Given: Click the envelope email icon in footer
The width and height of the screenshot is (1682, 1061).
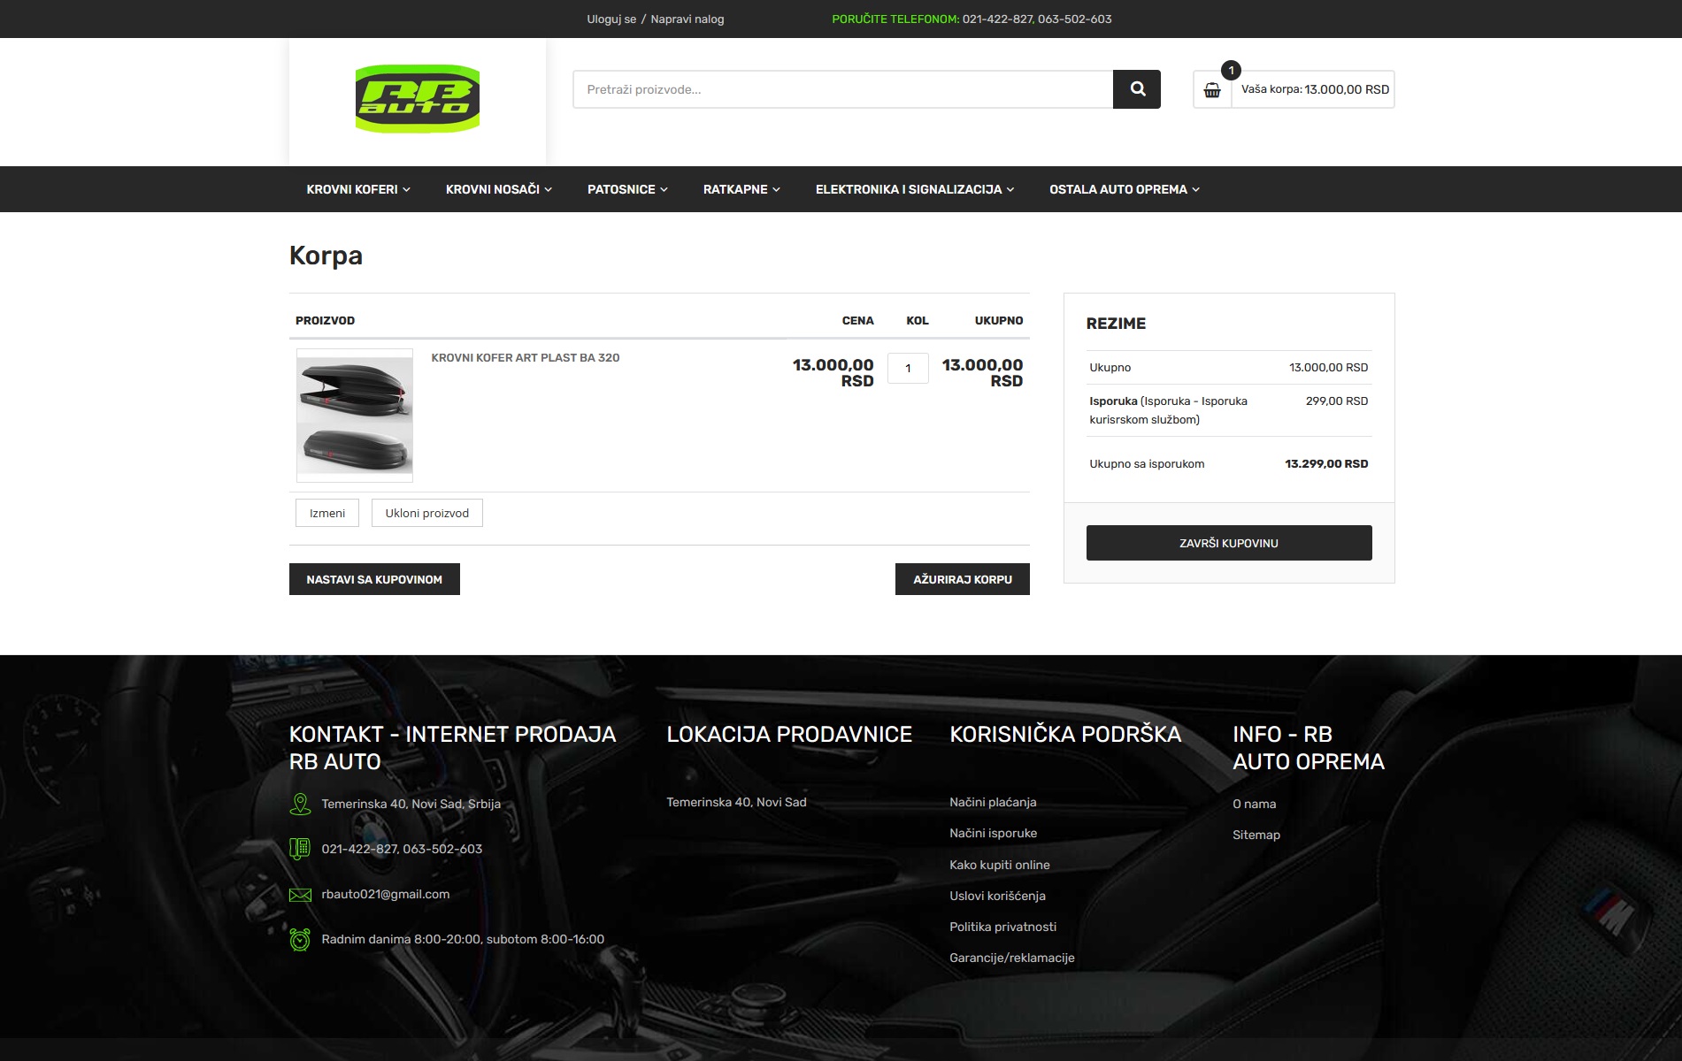Looking at the screenshot, I should (x=300, y=895).
